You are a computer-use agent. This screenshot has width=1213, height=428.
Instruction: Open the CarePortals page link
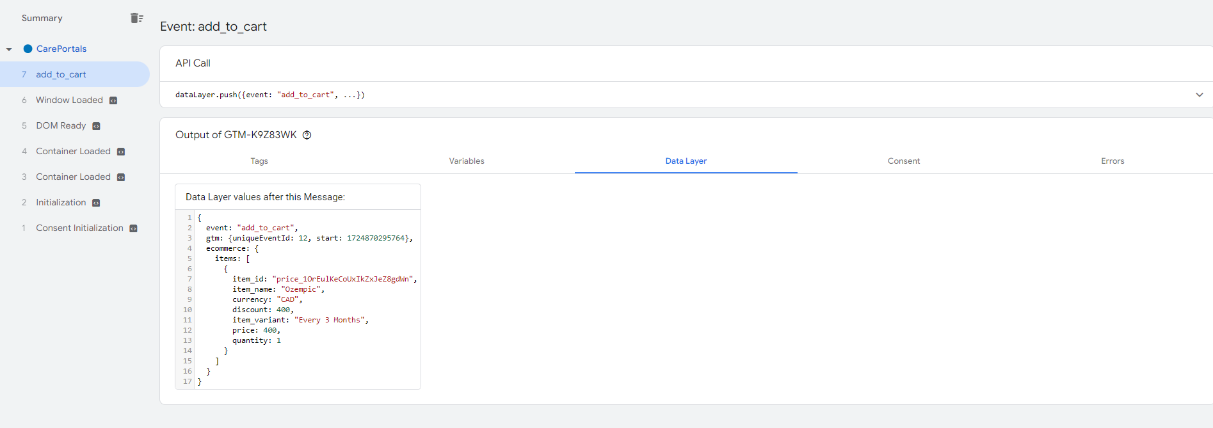61,49
